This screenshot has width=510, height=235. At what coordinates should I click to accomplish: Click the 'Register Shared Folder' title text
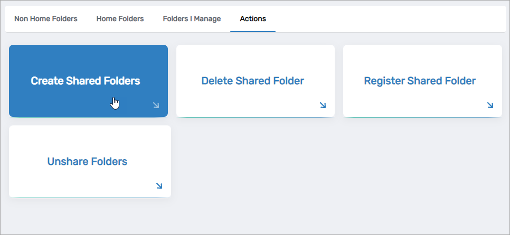coord(420,81)
